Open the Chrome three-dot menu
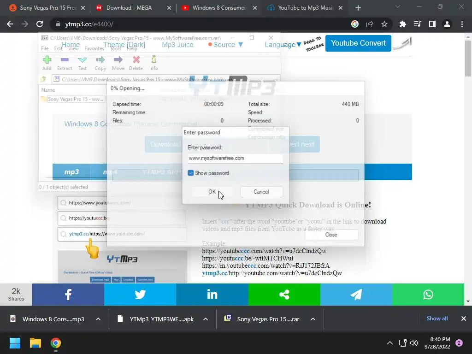The width and height of the screenshot is (472, 354). point(462,24)
